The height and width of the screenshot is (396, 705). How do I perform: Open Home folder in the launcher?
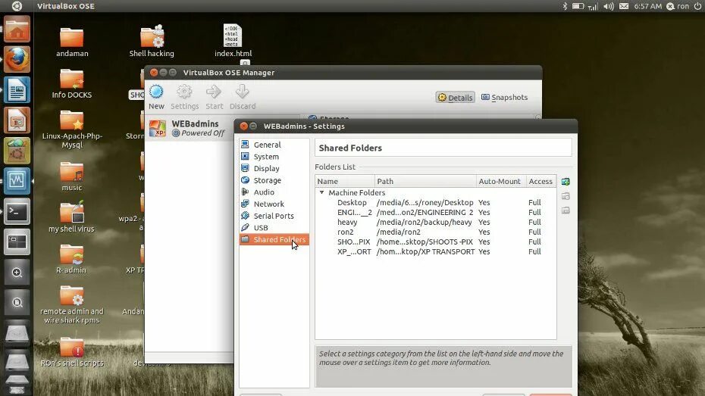pyautogui.click(x=17, y=30)
